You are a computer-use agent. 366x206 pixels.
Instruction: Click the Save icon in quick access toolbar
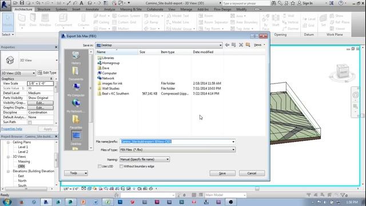click(x=22, y=3)
